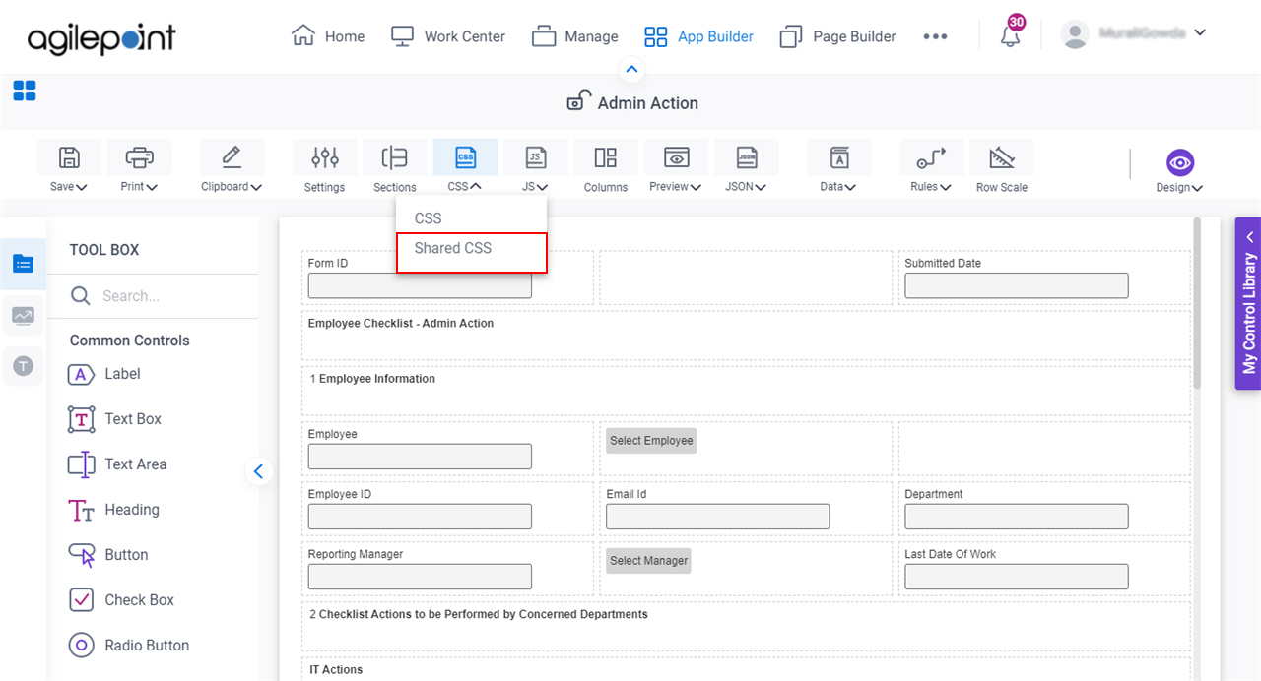Image resolution: width=1261 pixels, height=681 pixels.
Task: Expand the Clipboard dropdown arrow
Action: click(x=256, y=187)
